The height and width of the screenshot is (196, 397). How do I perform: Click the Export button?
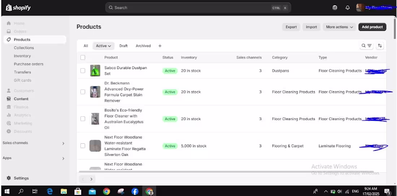[291, 27]
